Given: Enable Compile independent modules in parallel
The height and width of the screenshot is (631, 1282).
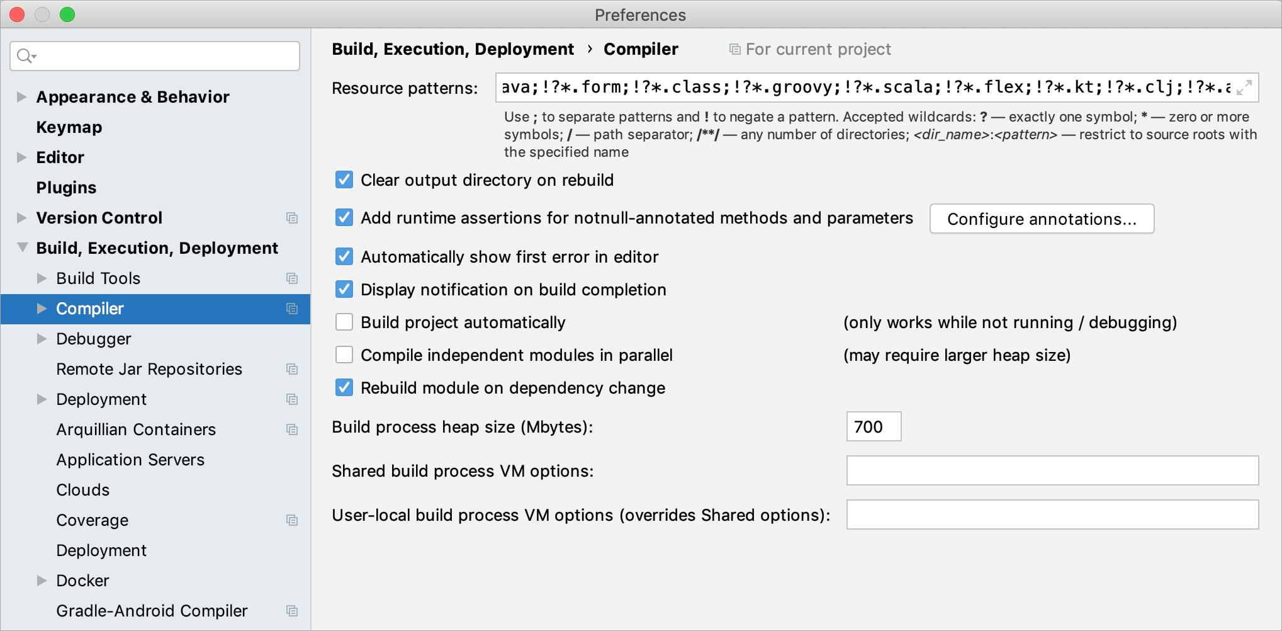Looking at the screenshot, I should coord(344,355).
